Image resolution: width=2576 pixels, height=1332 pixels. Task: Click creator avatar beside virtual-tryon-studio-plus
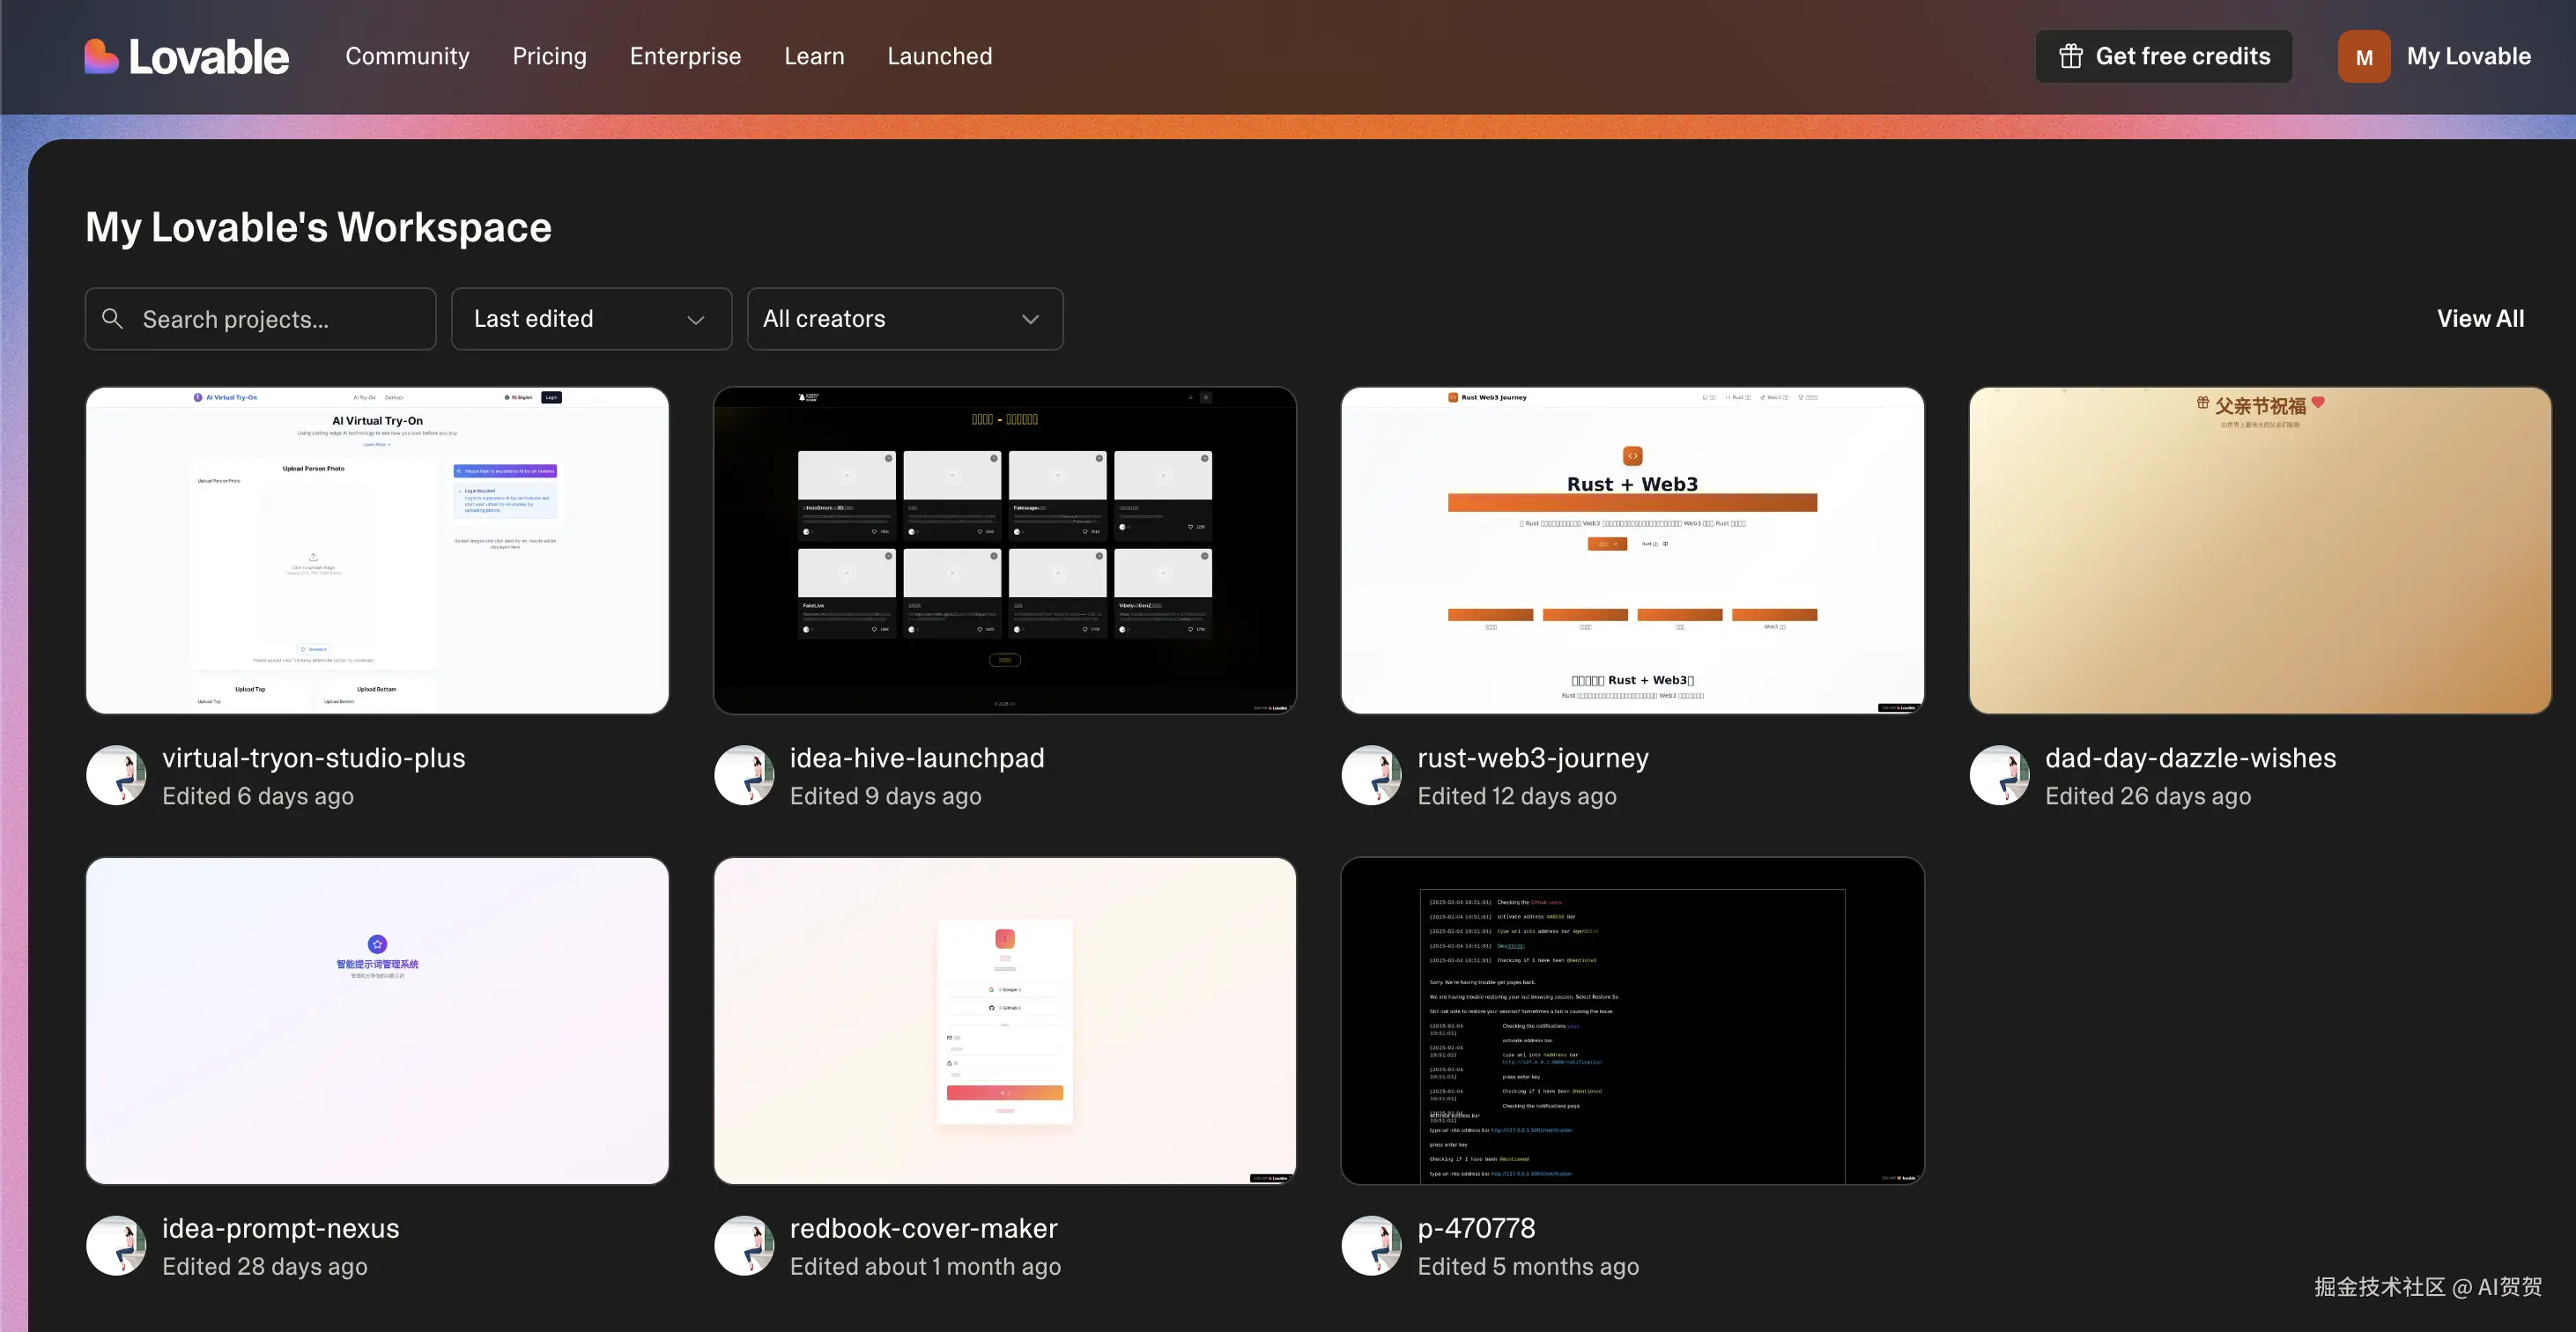tap(116, 775)
